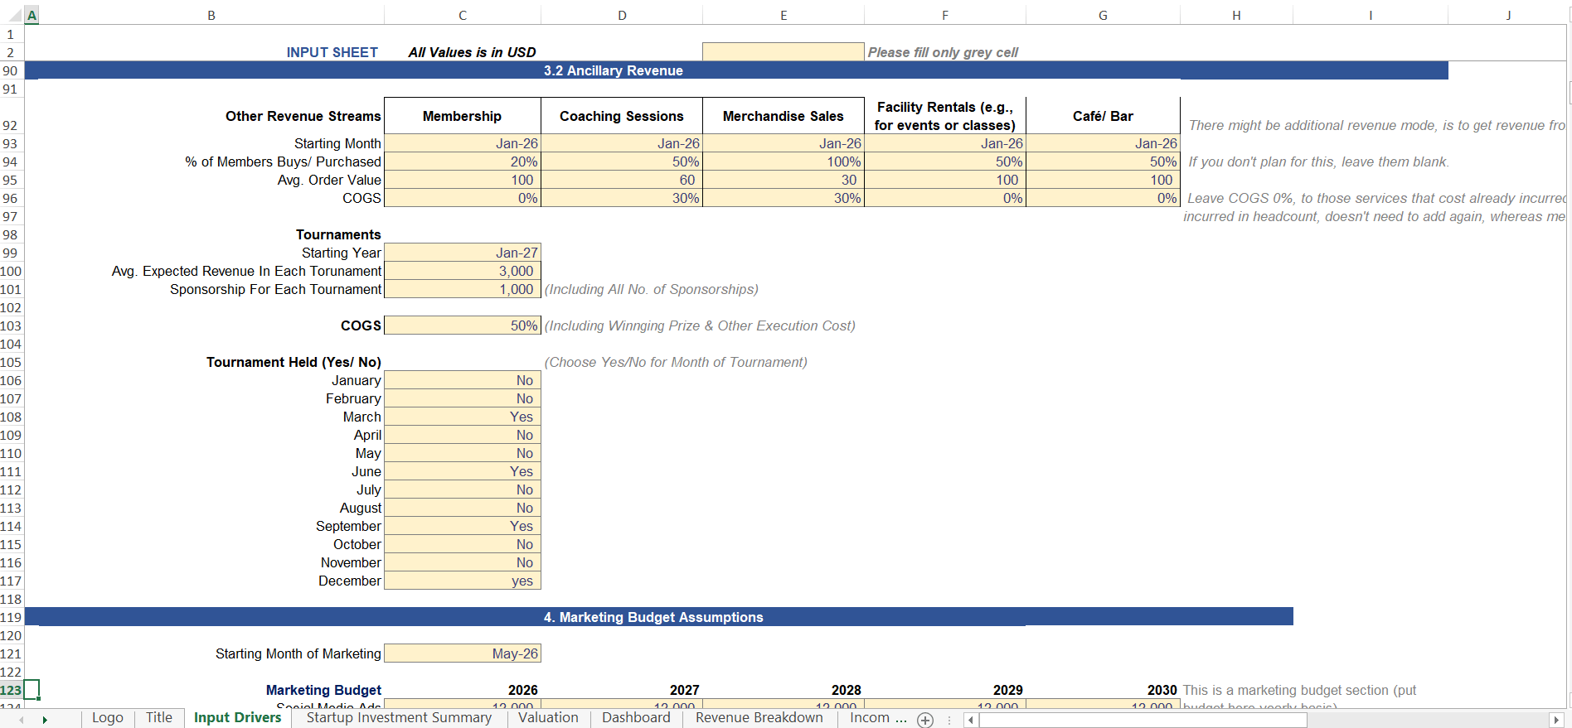This screenshot has width=1572, height=728.
Task: Select the Starting Month of Marketing cell
Action: coord(463,653)
